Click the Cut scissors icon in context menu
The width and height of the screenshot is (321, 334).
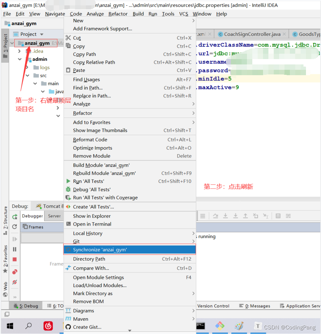point(68,38)
